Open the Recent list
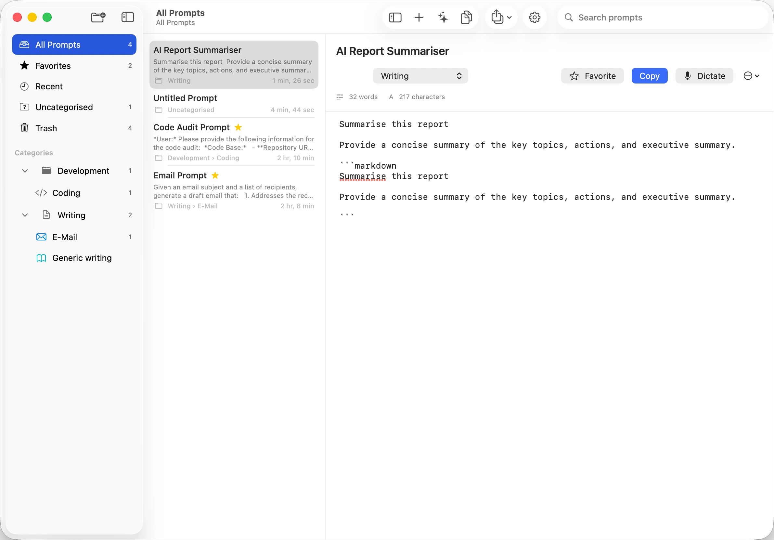The image size is (774, 540). [x=74, y=86]
